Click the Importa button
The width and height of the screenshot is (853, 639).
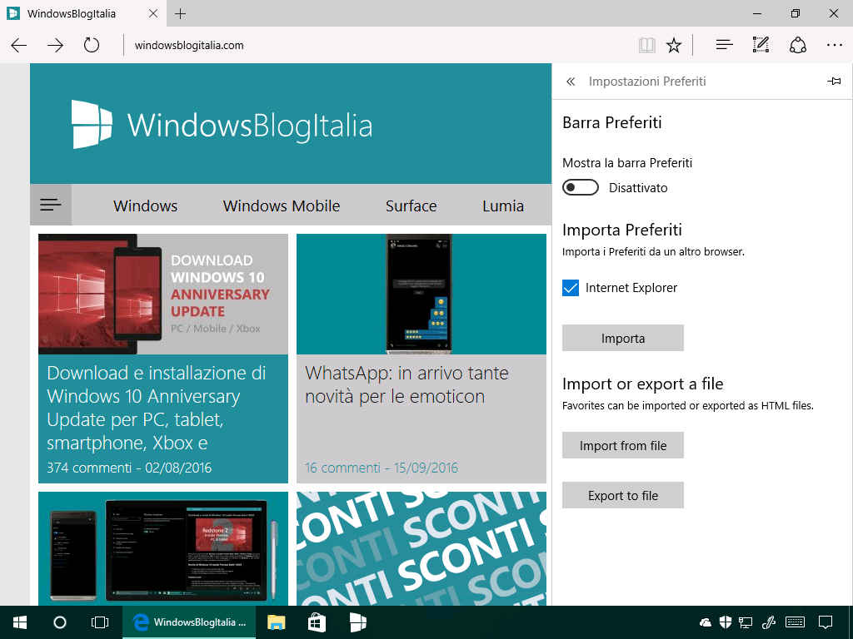(x=623, y=338)
